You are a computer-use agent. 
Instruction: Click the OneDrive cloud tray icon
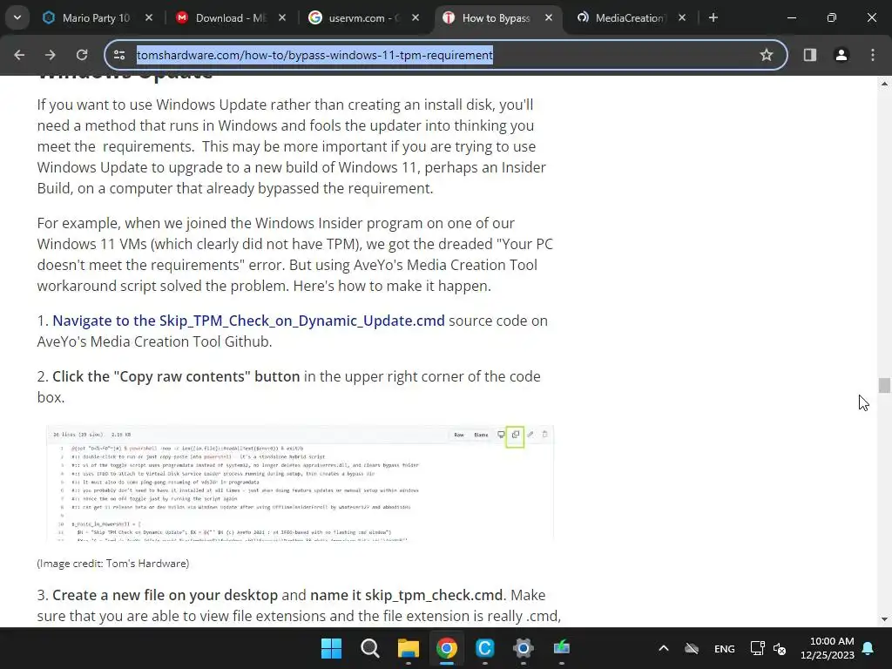point(691,648)
